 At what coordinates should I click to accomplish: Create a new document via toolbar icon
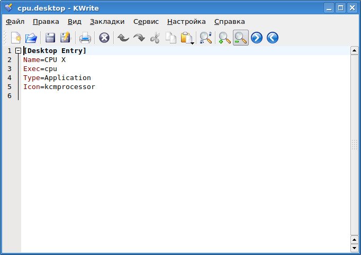16,38
